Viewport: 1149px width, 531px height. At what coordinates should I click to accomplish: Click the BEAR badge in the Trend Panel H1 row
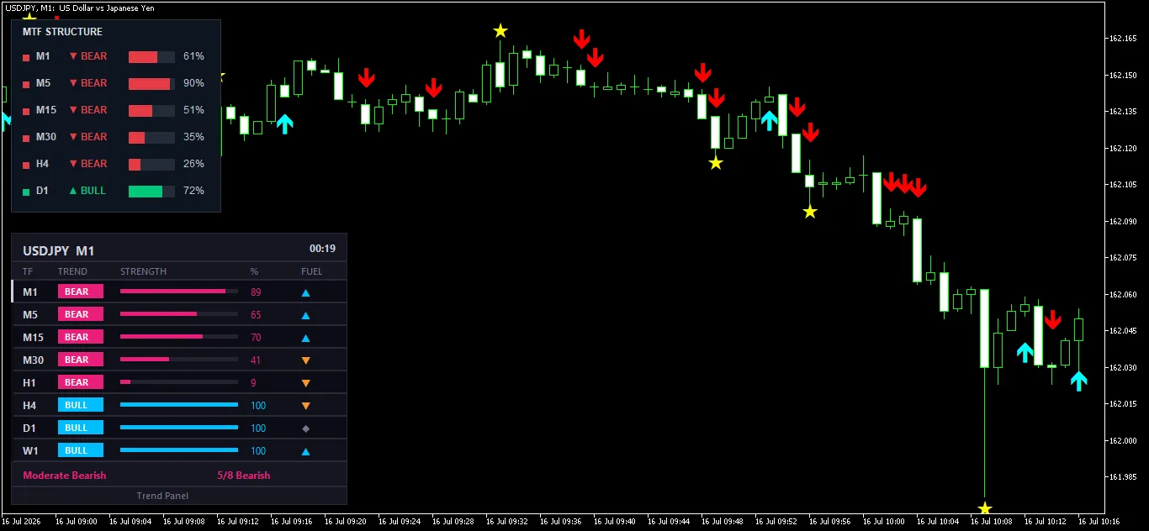(x=81, y=382)
